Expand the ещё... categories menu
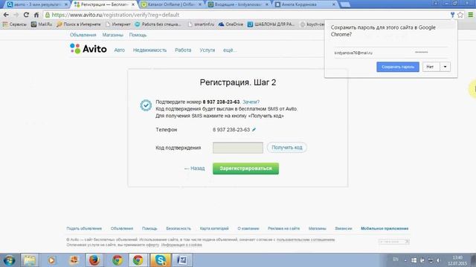Screen dimensions: 476x267 tap(230, 50)
